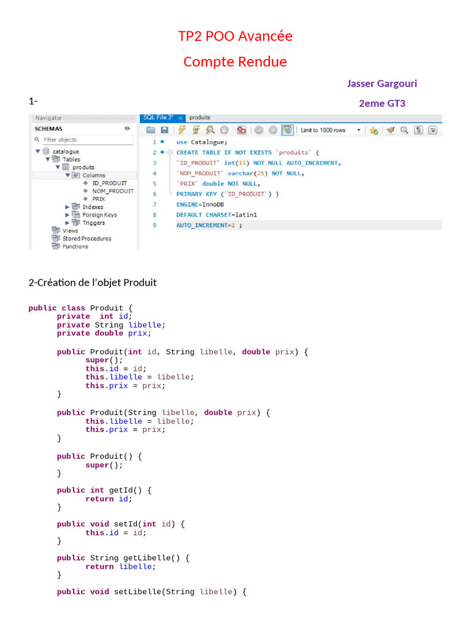Screen dimensions: 471x628
Task: Select the PRIX column
Action: tap(99, 199)
